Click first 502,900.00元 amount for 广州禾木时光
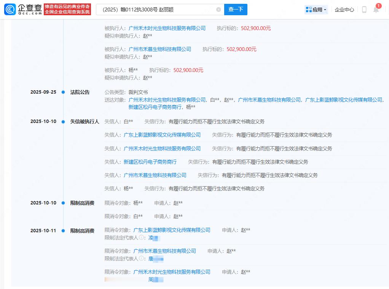The height and width of the screenshot is (289, 389). tap(256, 28)
